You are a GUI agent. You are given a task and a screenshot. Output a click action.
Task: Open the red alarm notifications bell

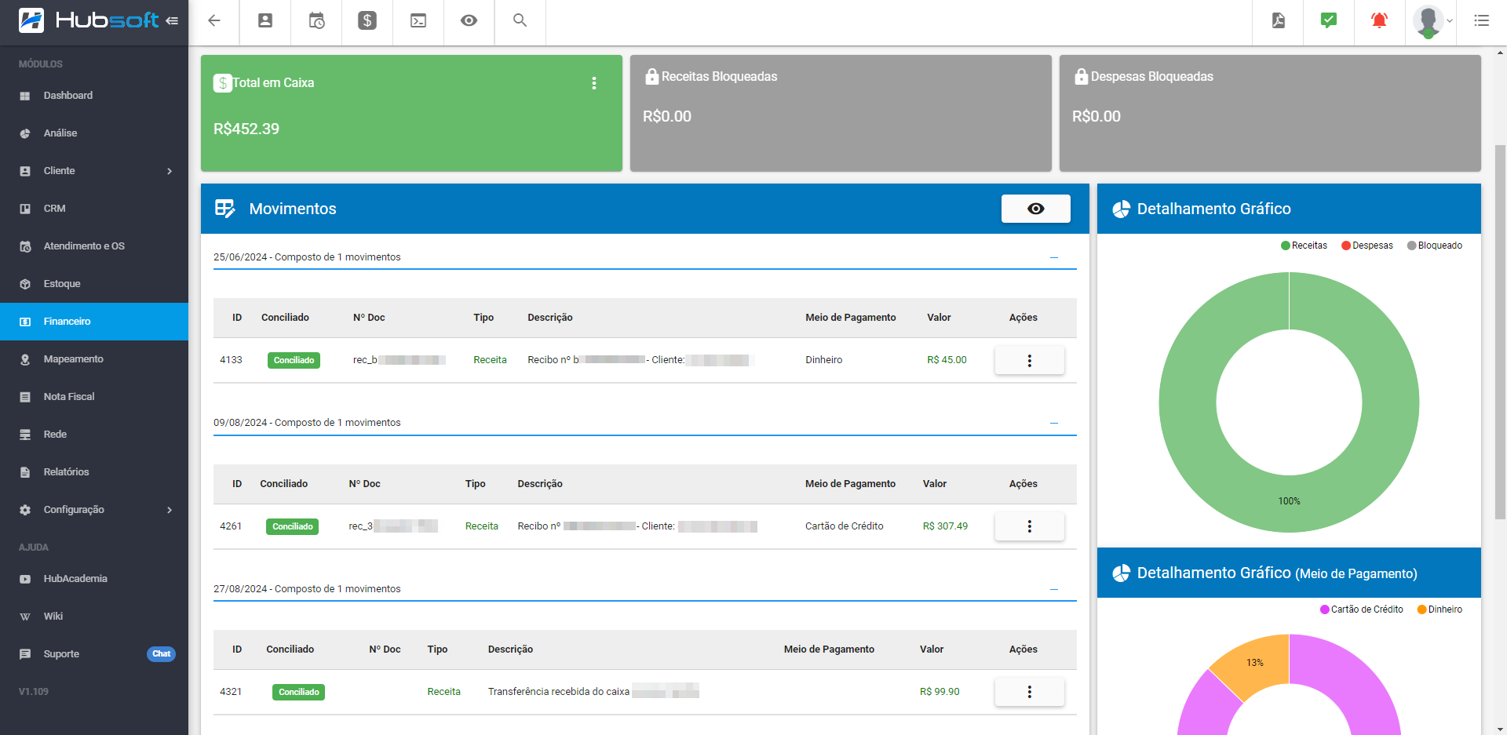click(x=1379, y=20)
